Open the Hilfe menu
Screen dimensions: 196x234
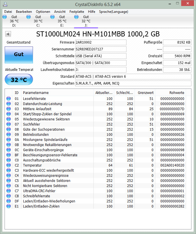(91, 12)
